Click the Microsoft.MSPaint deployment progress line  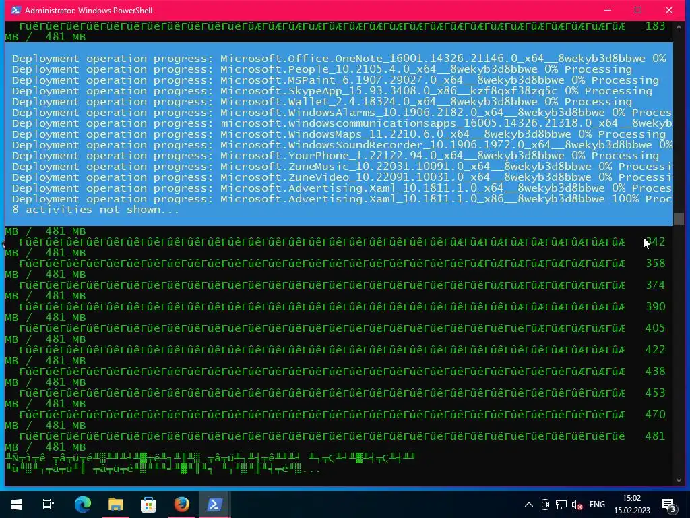[x=336, y=80]
